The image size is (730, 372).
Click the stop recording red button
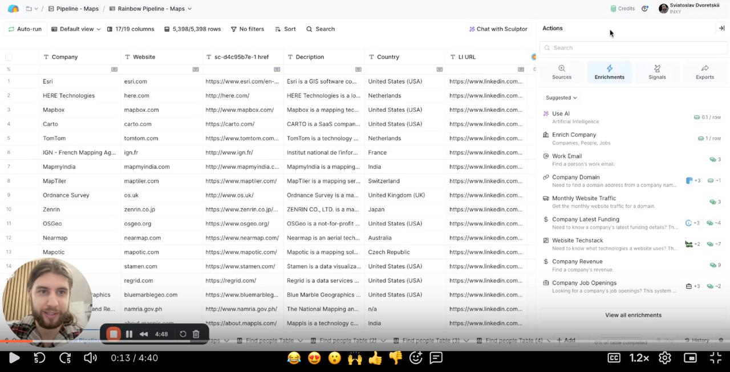[113, 334]
